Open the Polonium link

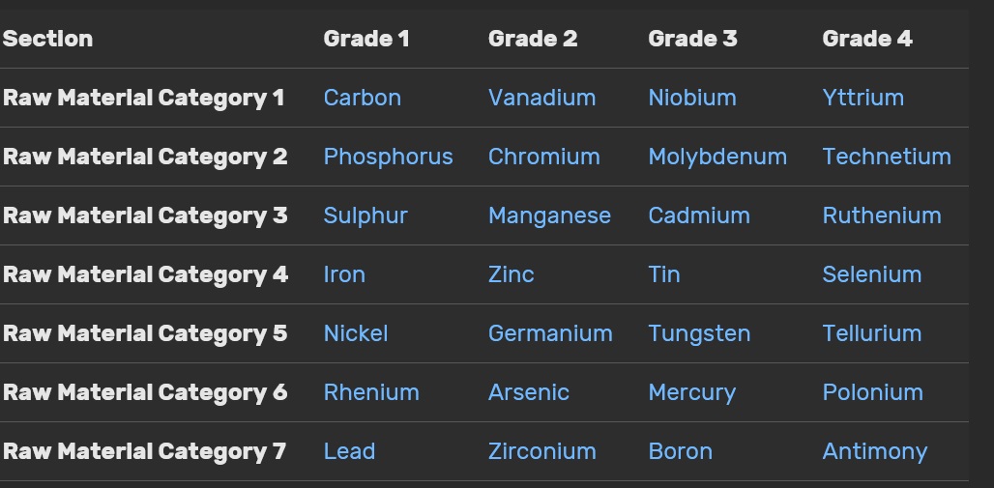[872, 392]
